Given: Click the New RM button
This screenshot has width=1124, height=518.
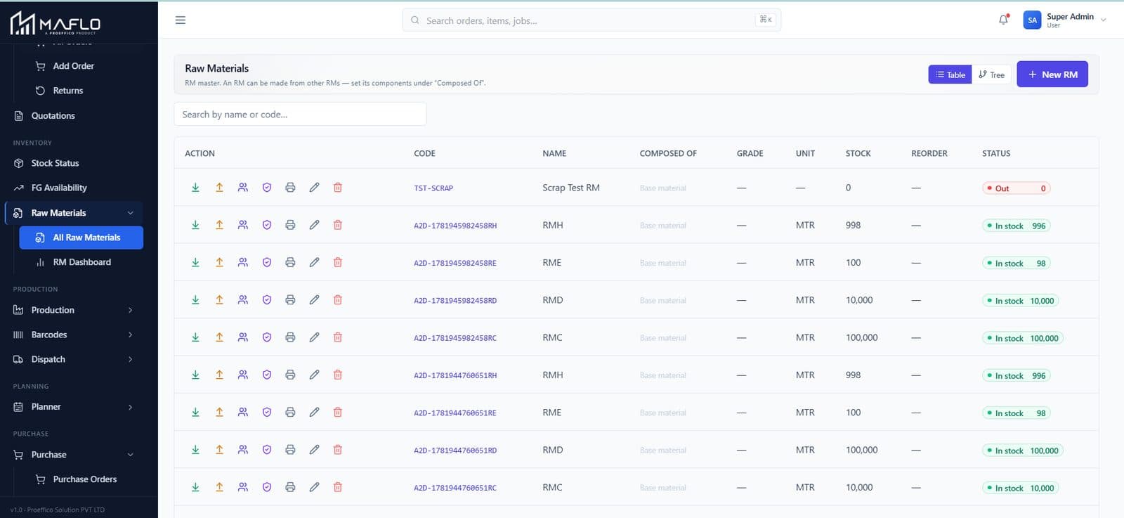Looking at the screenshot, I should (1052, 75).
